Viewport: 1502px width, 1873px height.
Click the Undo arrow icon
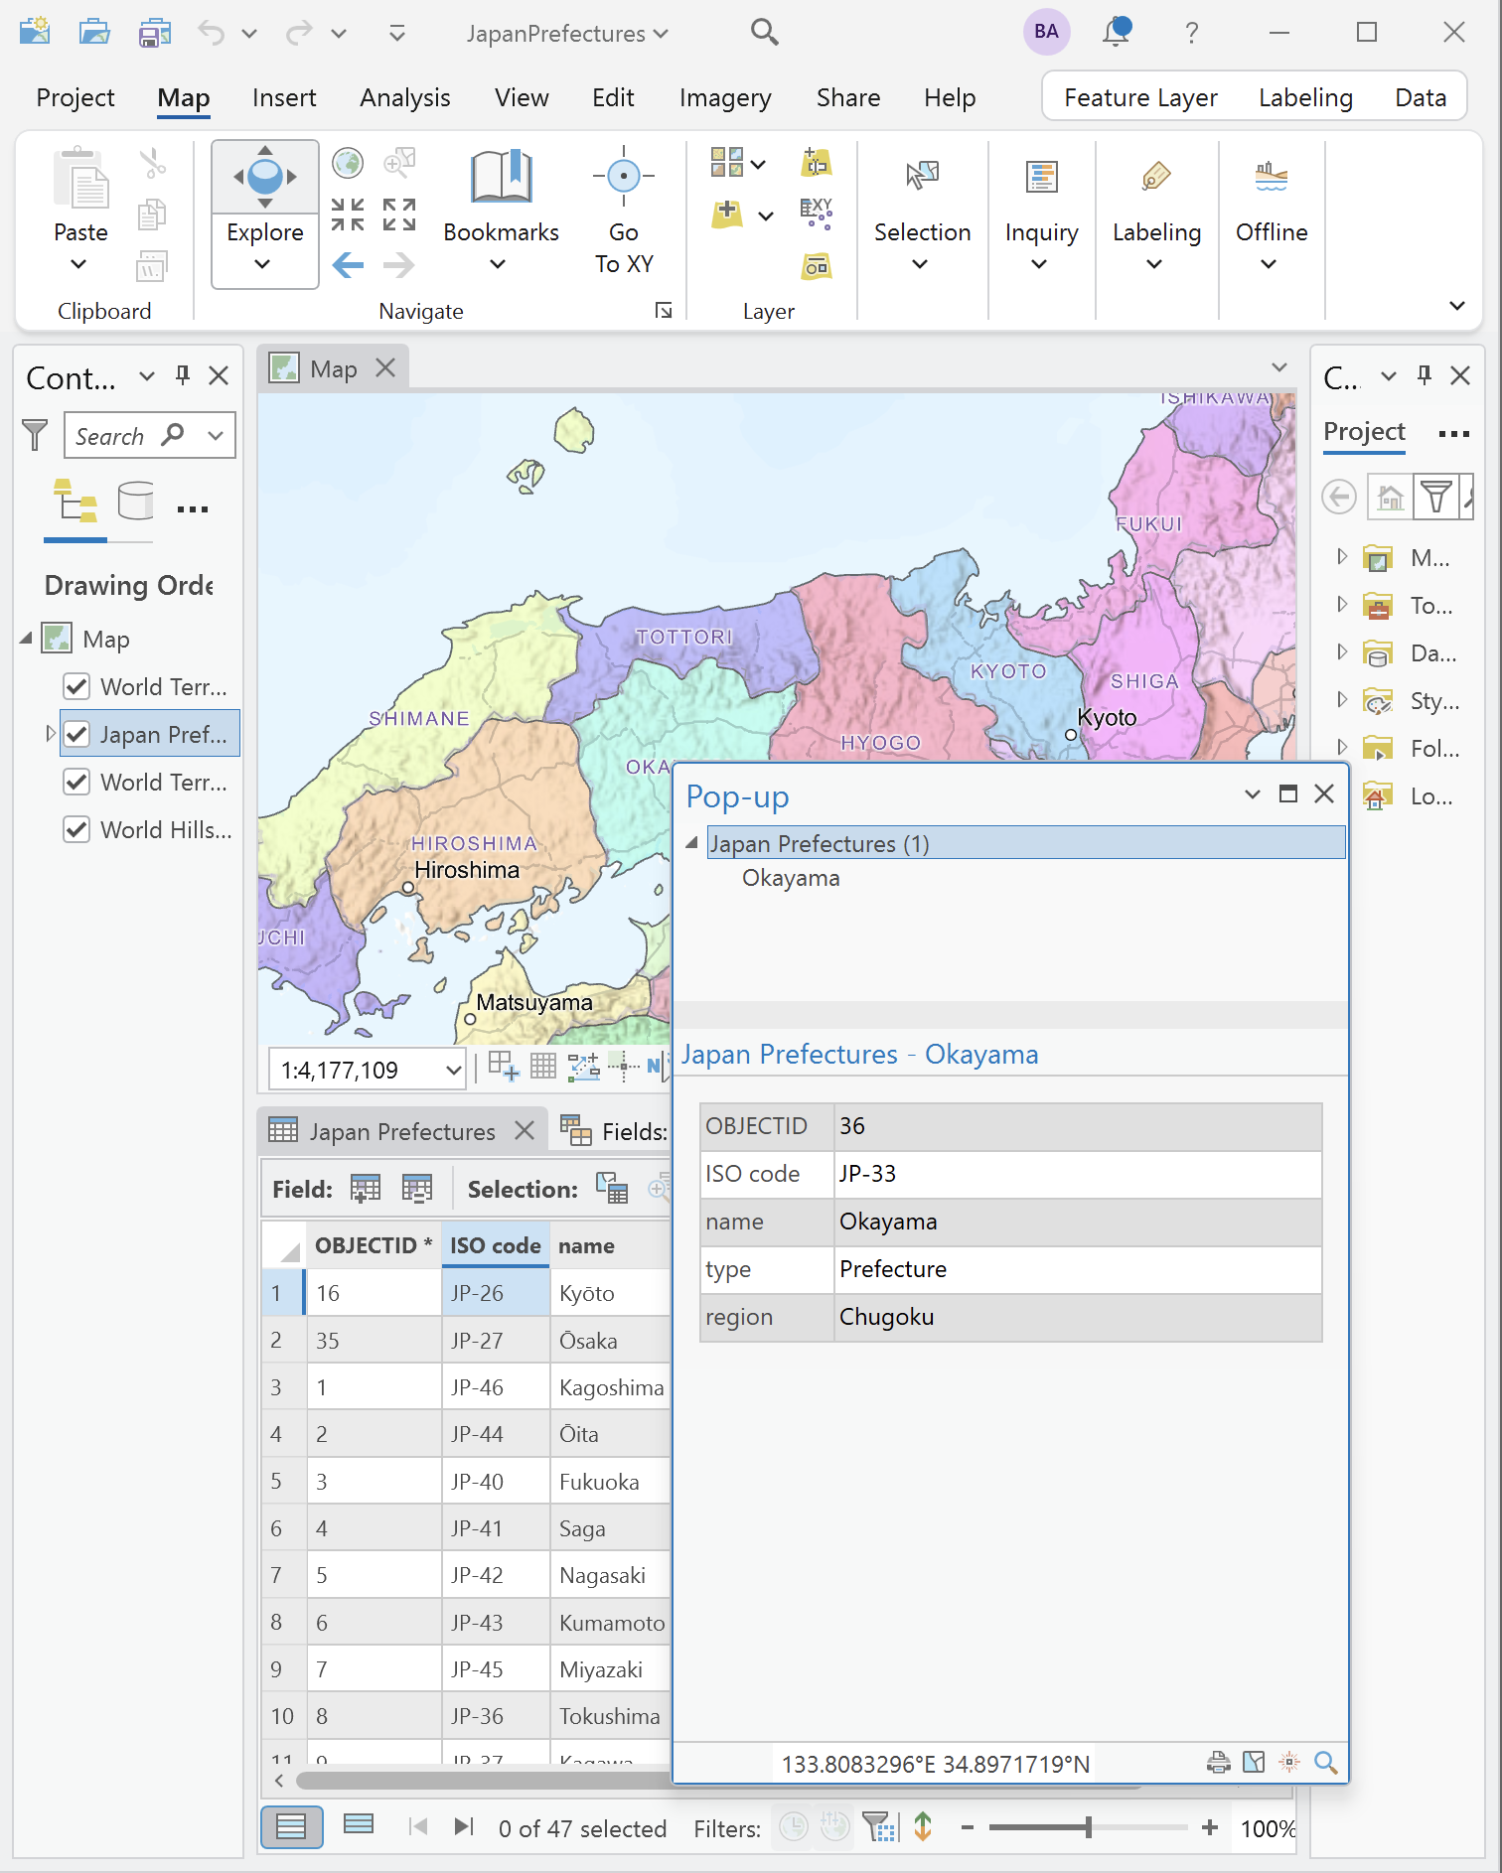point(211,32)
